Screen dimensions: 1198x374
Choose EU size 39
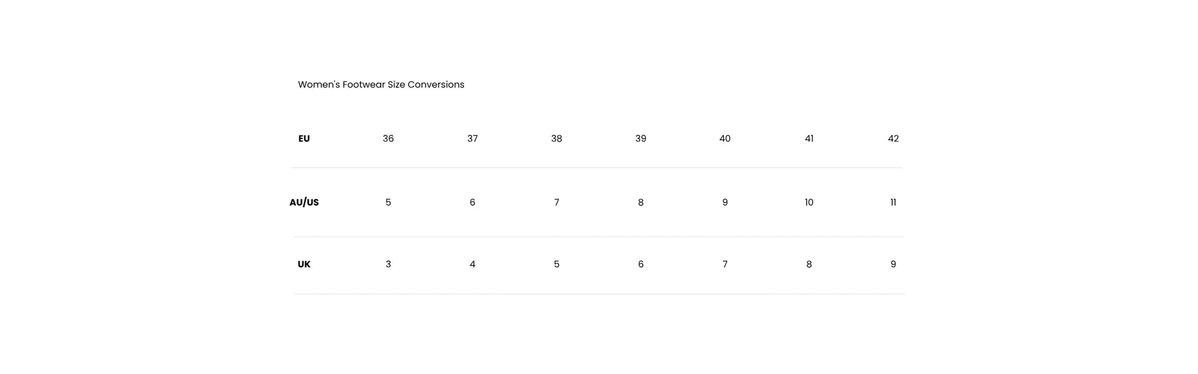[x=641, y=139]
